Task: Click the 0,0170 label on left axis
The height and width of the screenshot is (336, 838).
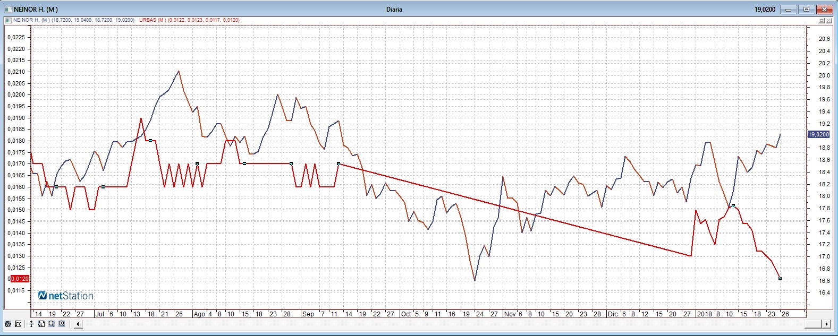Action: 16,163
